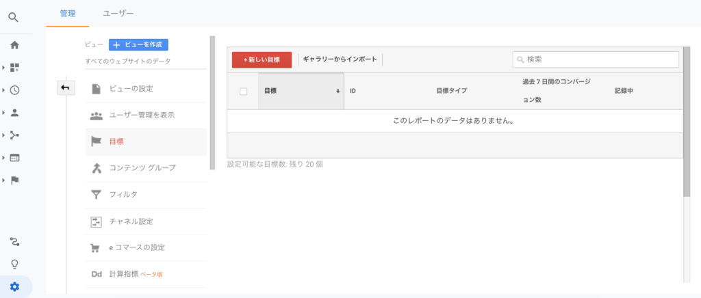
Task: Open the Home icon in sidebar
Action: coord(14,45)
